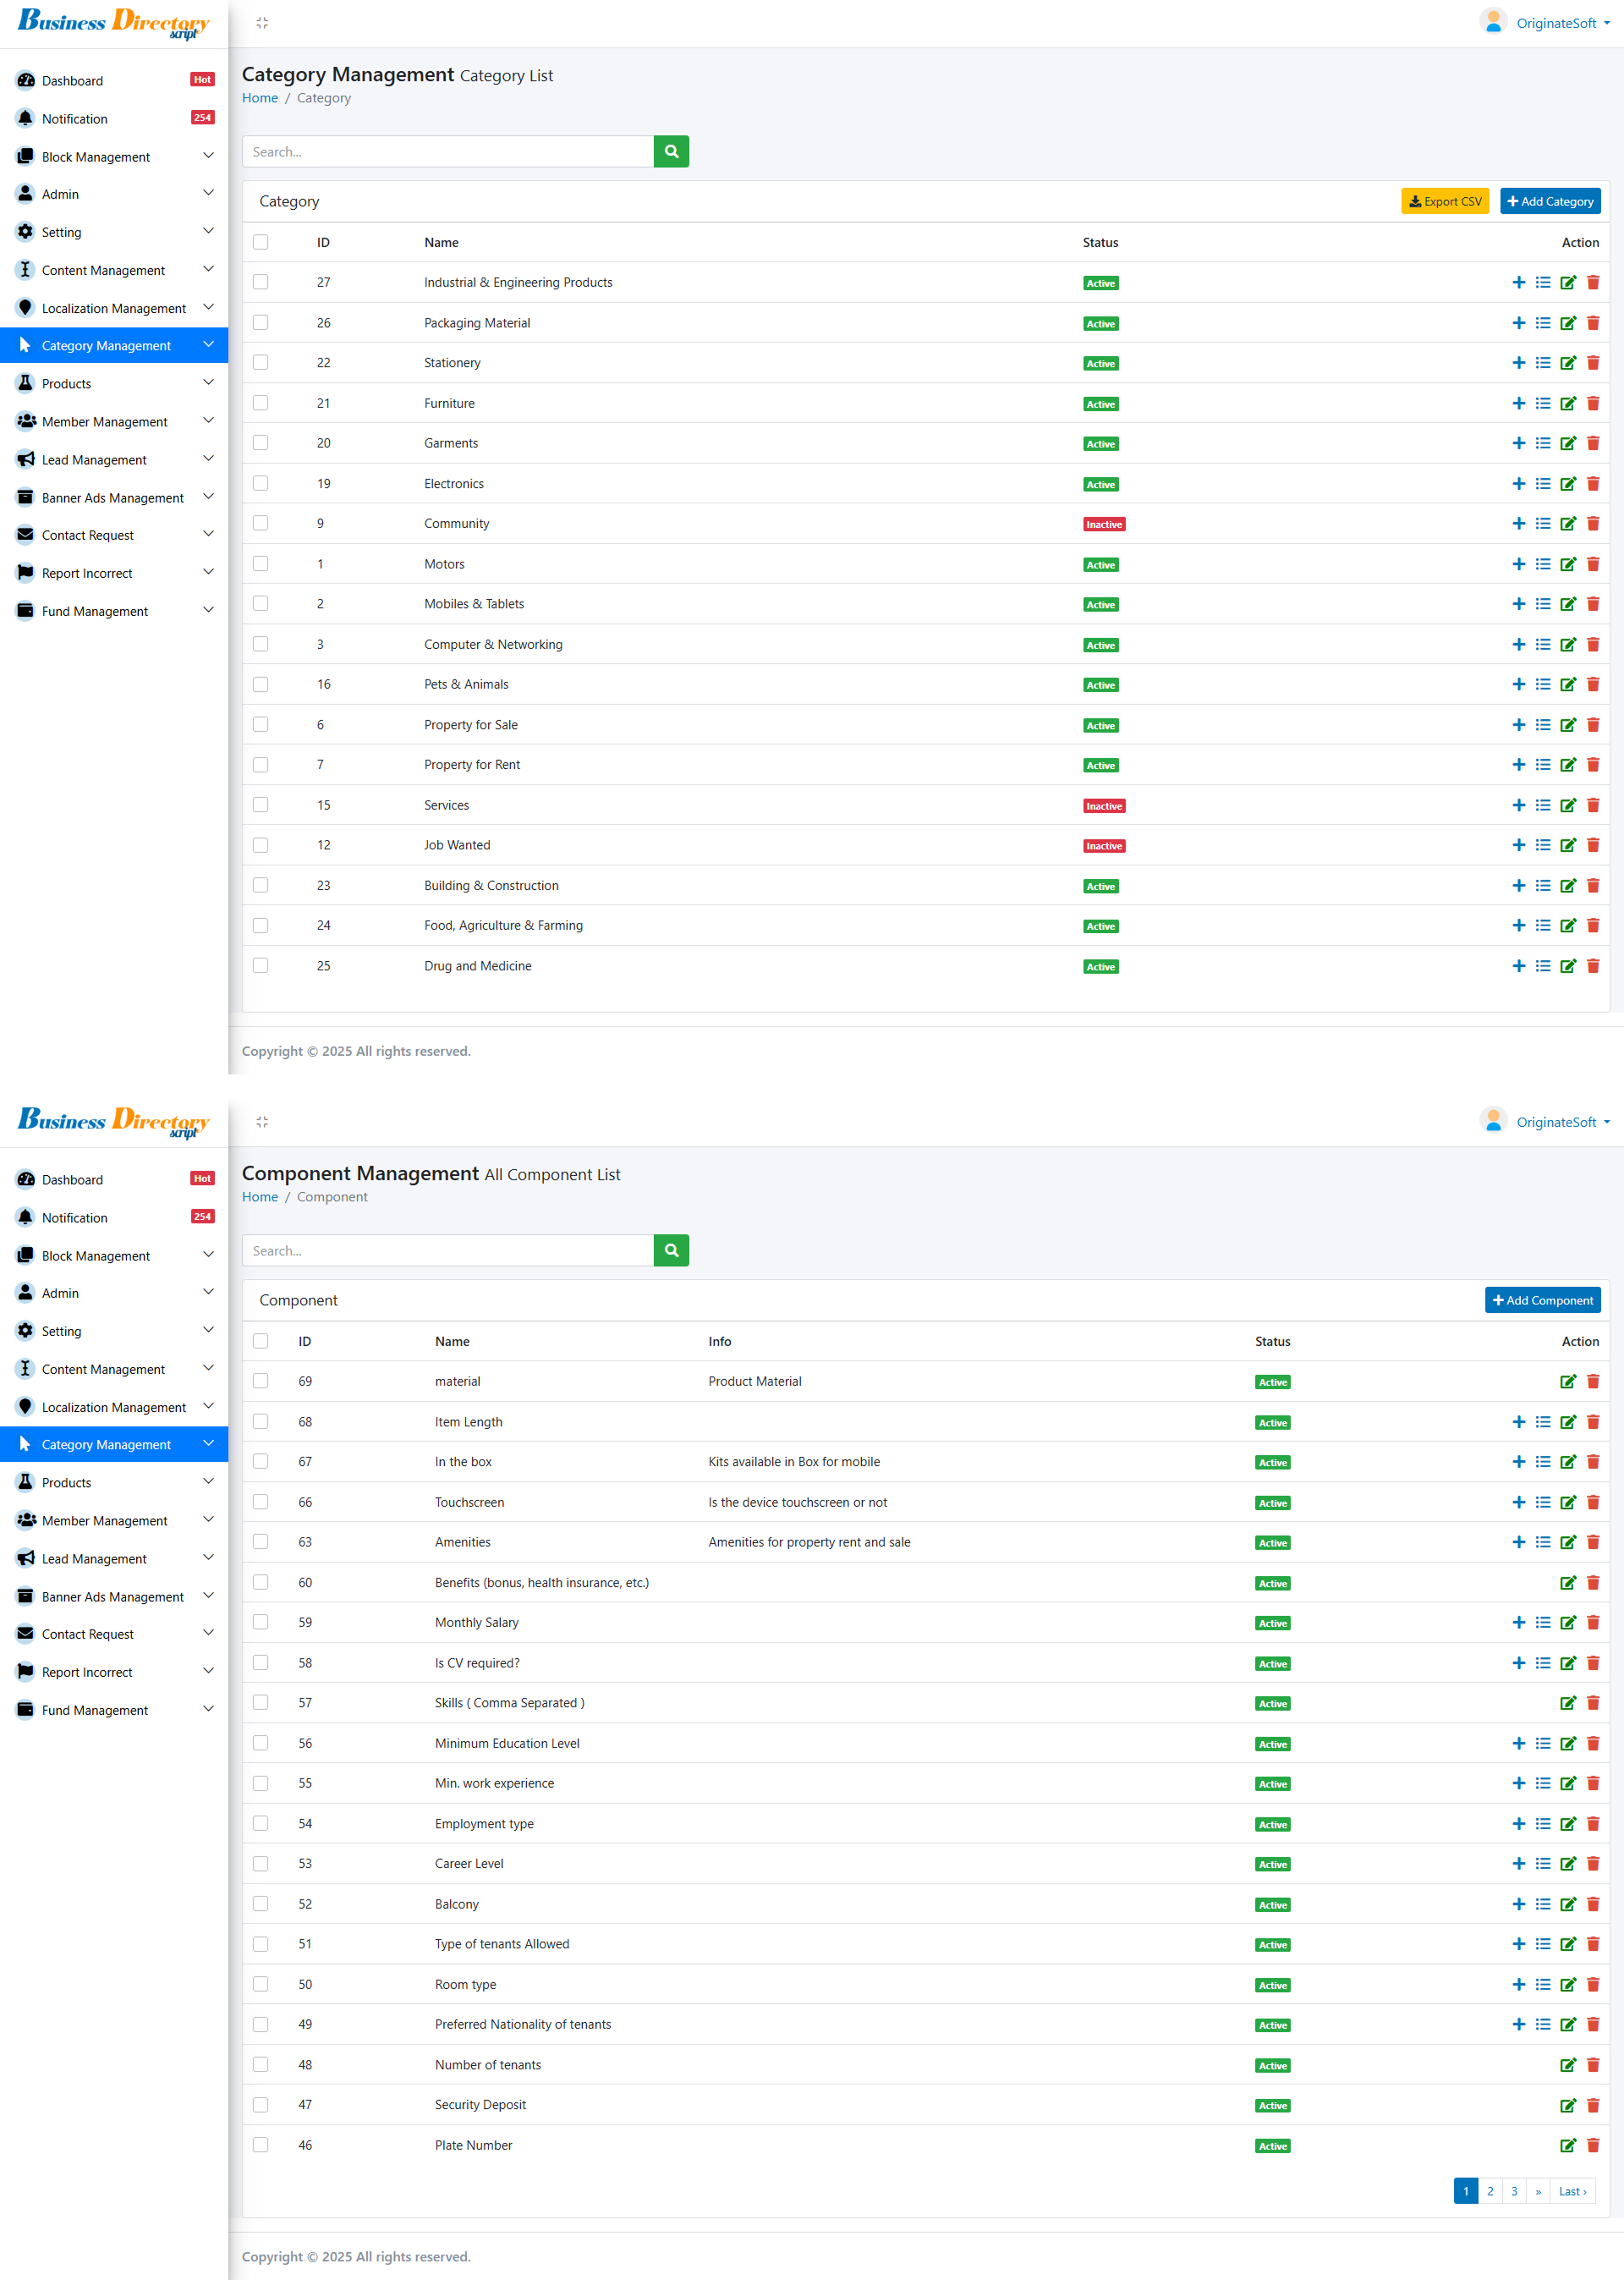The width and height of the screenshot is (1624, 2280).
Task: Edit the Stationery category via pencil icon
Action: [1568, 363]
